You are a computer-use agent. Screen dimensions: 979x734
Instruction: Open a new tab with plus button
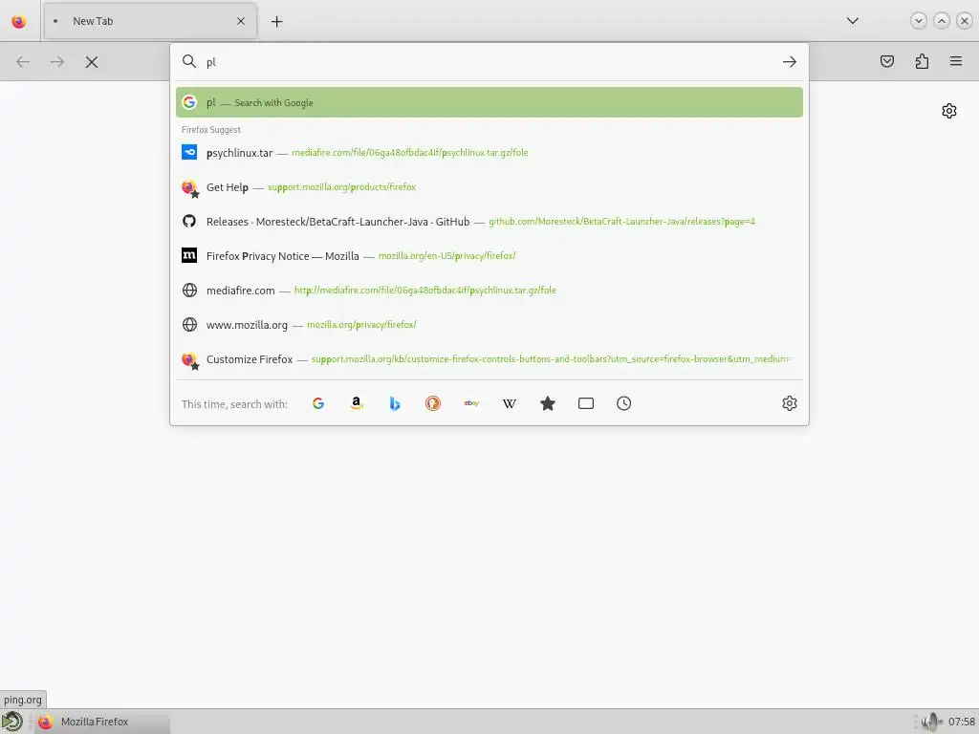(x=276, y=21)
